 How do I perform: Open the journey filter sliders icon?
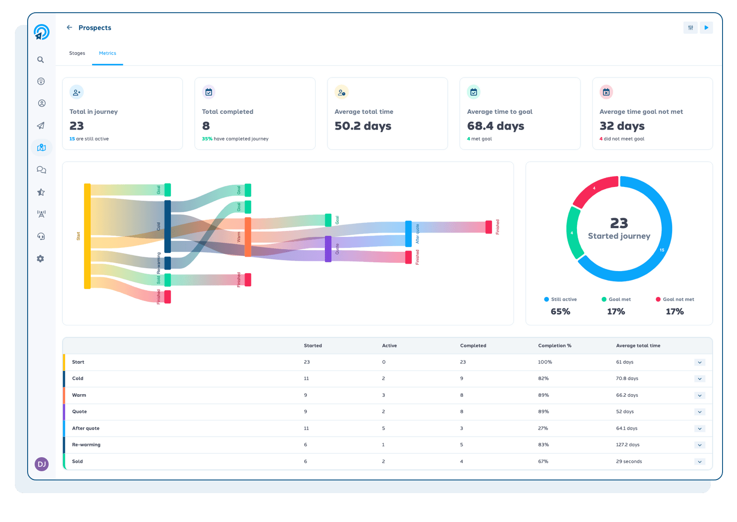pyautogui.click(x=691, y=28)
